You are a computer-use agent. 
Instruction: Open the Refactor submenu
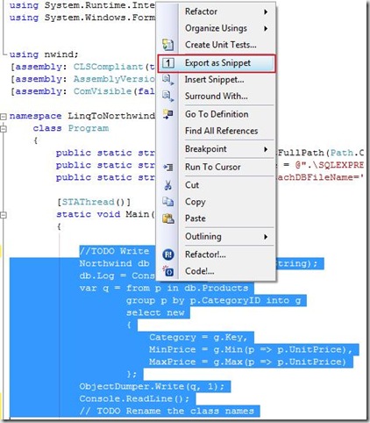coord(216,11)
